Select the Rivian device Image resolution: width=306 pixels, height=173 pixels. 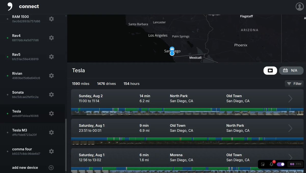point(33,76)
